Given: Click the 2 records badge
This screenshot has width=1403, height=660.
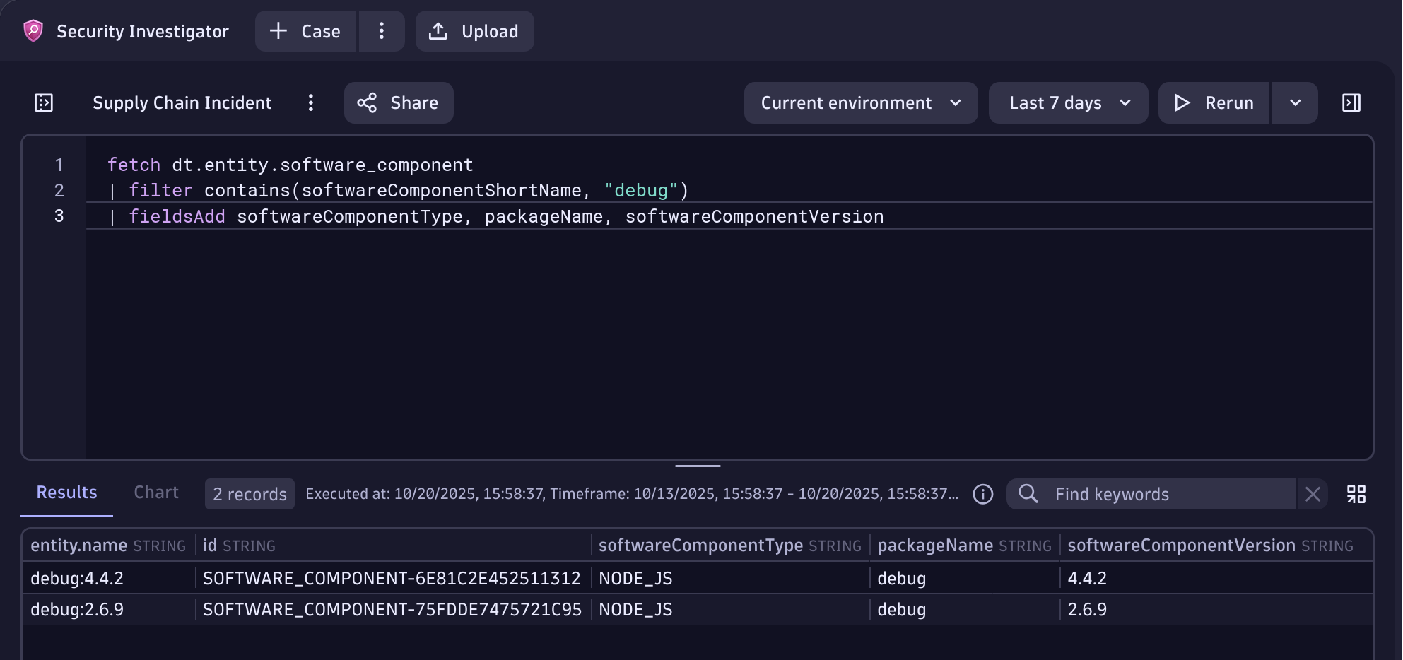Looking at the screenshot, I should [250, 494].
